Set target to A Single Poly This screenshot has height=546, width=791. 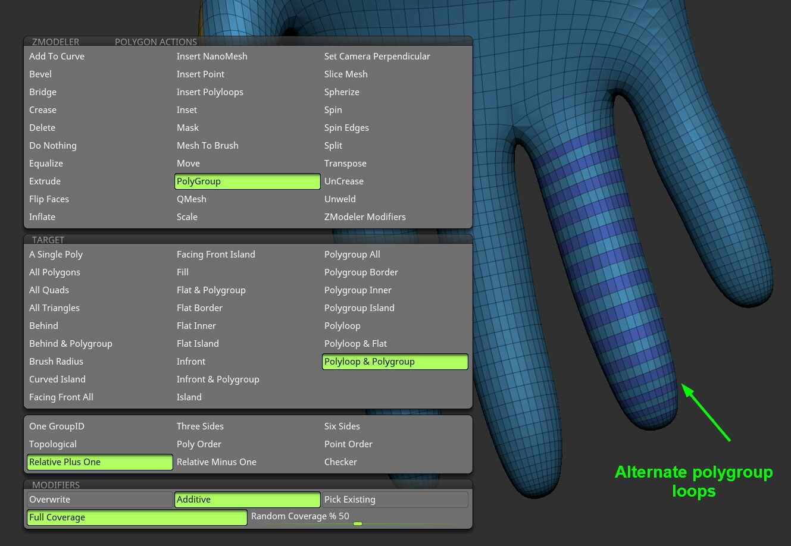coord(56,255)
